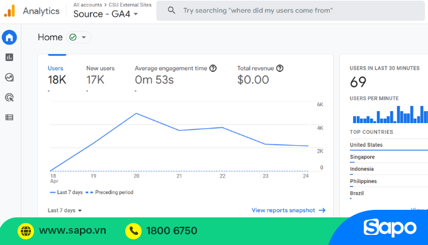Click the www.sapo.vn link
The height and width of the screenshot is (245, 428).
click(72, 231)
